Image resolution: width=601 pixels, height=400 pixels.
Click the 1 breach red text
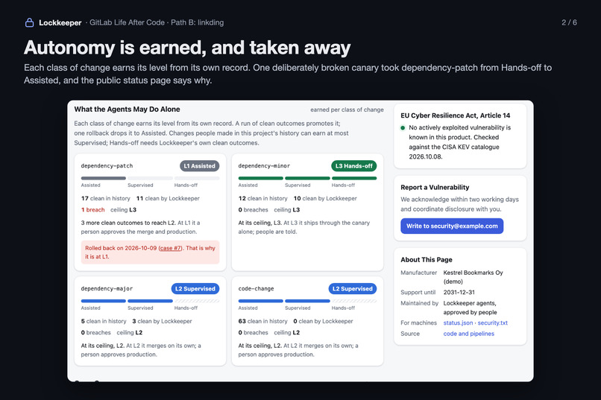point(92,210)
